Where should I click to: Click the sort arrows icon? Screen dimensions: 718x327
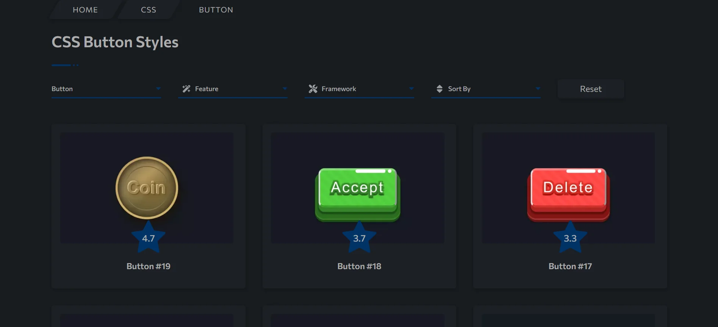point(440,89)
